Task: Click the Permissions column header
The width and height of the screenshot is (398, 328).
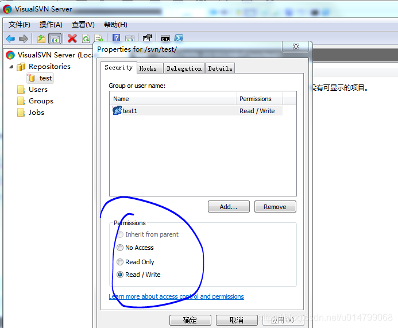Action: [x=260, y=99]
